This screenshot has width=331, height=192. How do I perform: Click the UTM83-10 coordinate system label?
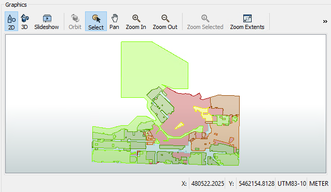tap(292, 184)
